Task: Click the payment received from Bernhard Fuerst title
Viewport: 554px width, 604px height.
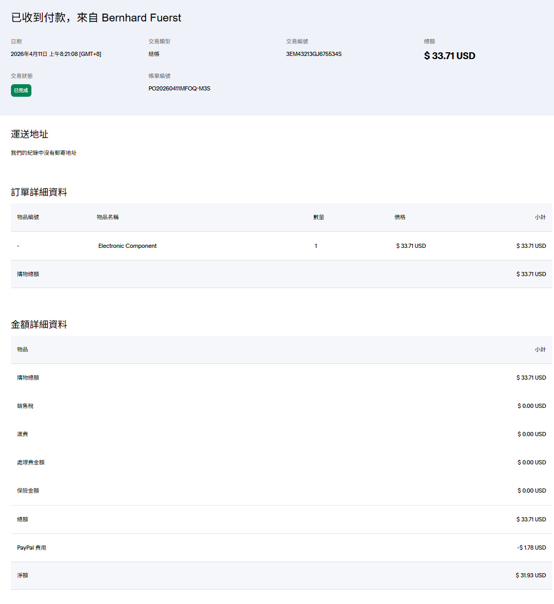Action: 96,18
